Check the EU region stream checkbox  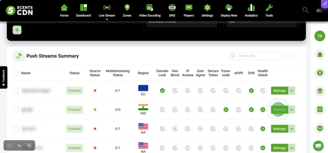16,91
